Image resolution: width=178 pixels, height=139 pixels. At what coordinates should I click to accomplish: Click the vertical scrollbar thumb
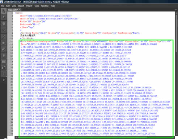[176, 33]
